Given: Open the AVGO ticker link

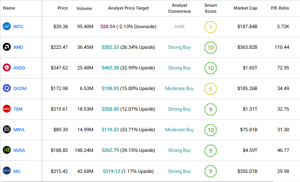Looking at the screenshot, I should click(x=19, y=68).
